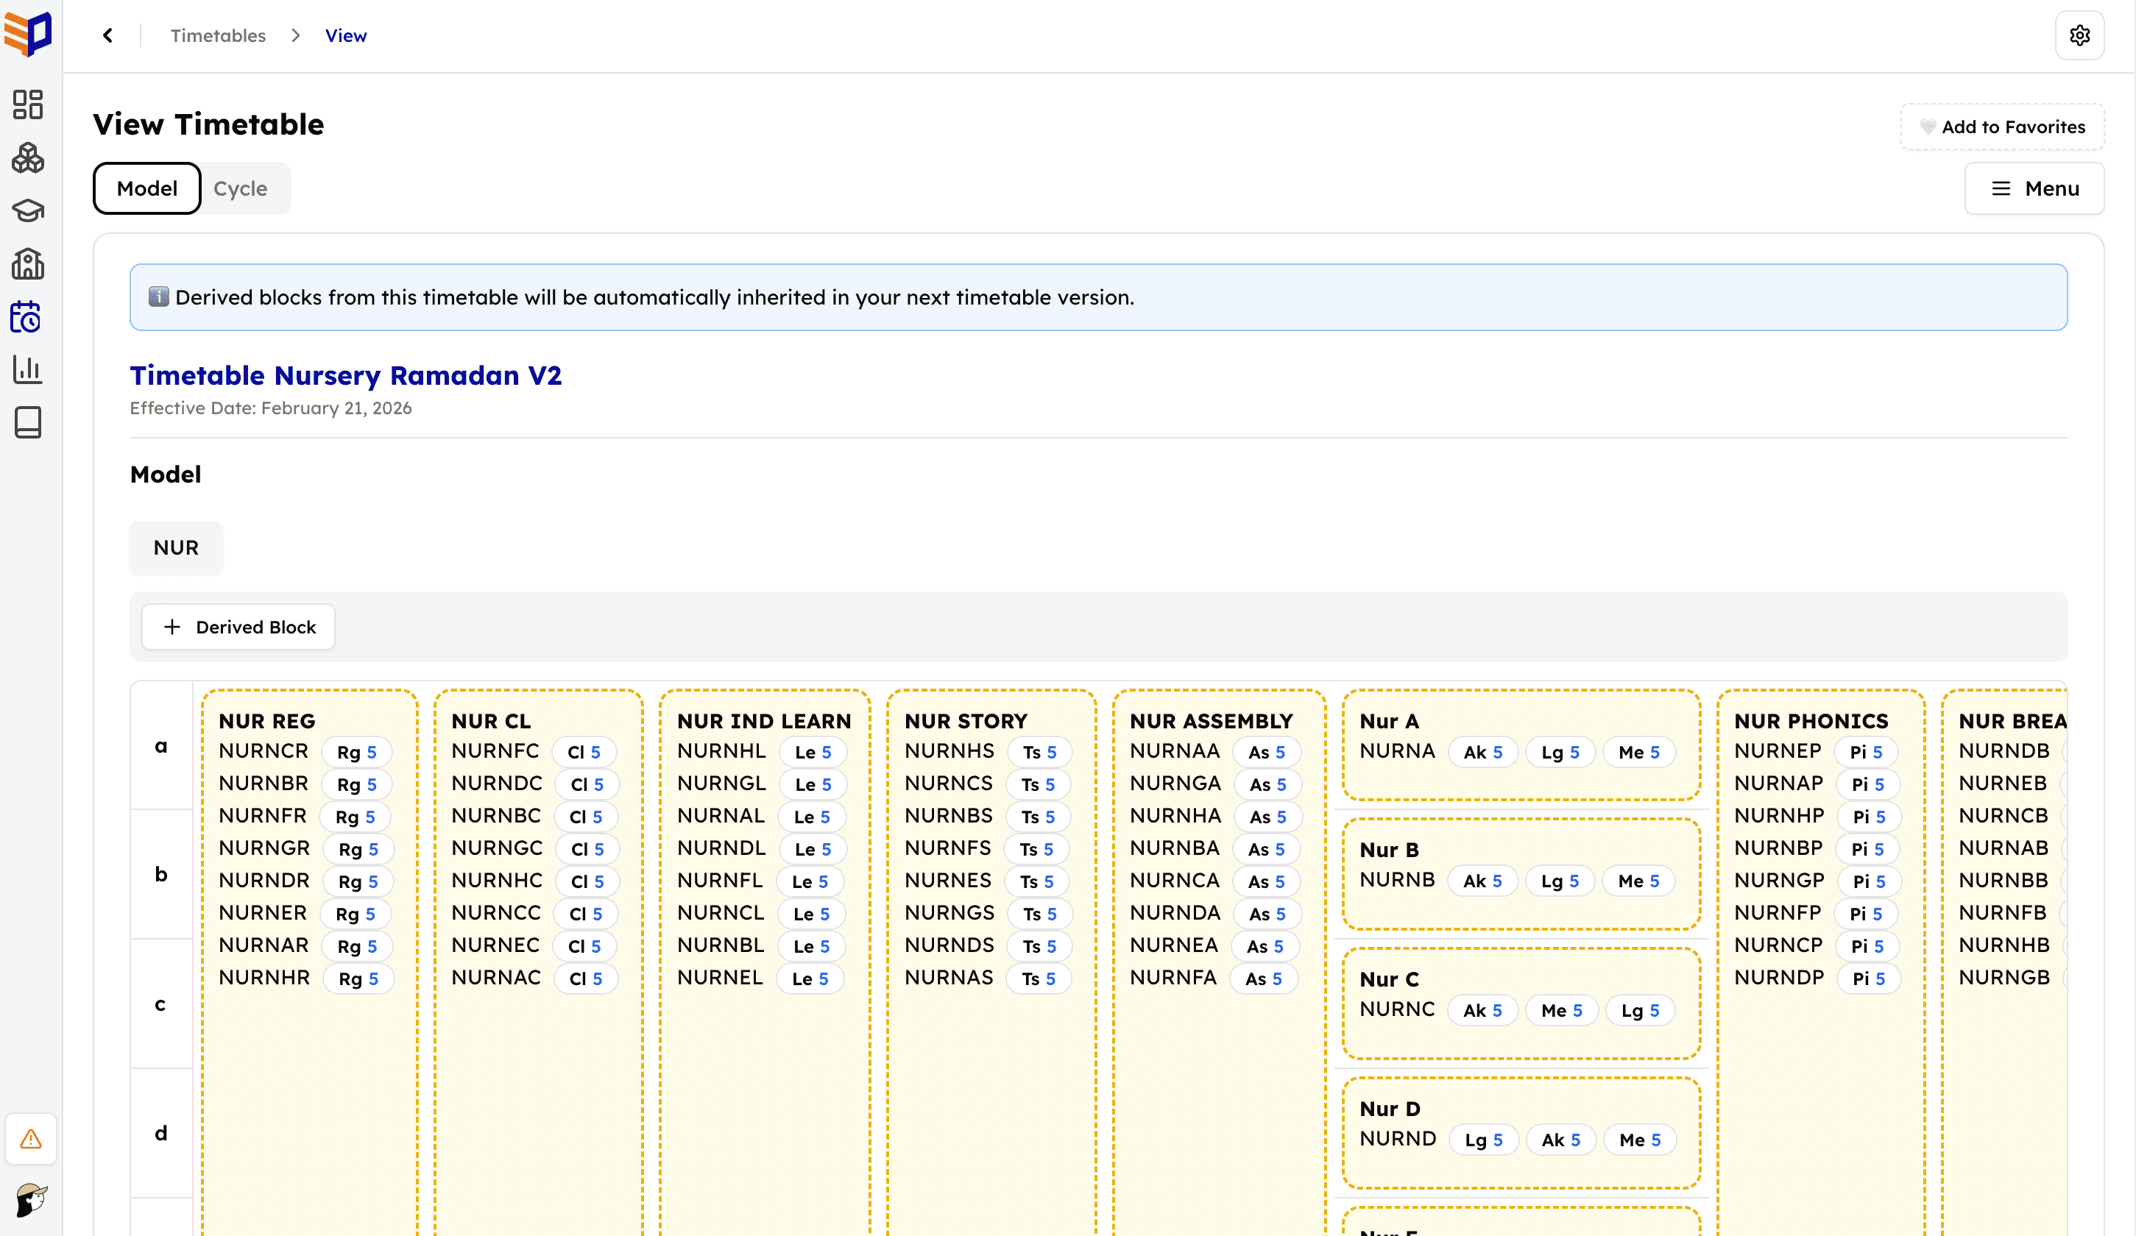Click the NURNGR class label

pyautogui.click(x=264, y=848)
